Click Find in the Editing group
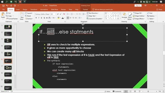165x93 pixels. pos(150,13)
